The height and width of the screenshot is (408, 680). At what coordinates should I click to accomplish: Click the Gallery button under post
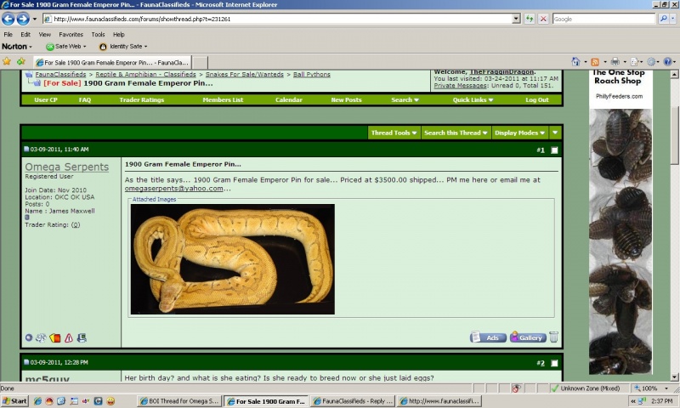pos(528,337)
